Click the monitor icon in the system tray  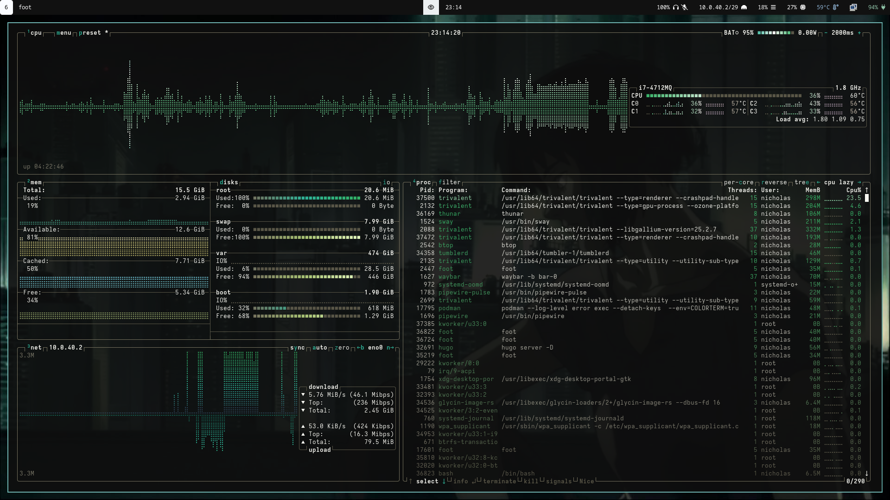(x=853, y=7)
